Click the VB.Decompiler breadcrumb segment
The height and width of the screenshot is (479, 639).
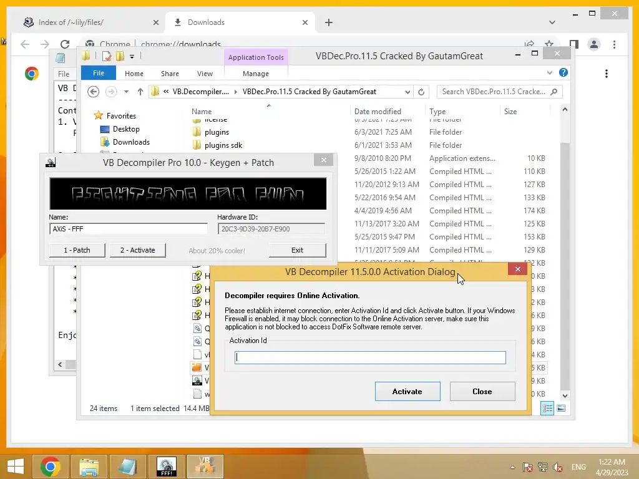click(x=200, y=92)
